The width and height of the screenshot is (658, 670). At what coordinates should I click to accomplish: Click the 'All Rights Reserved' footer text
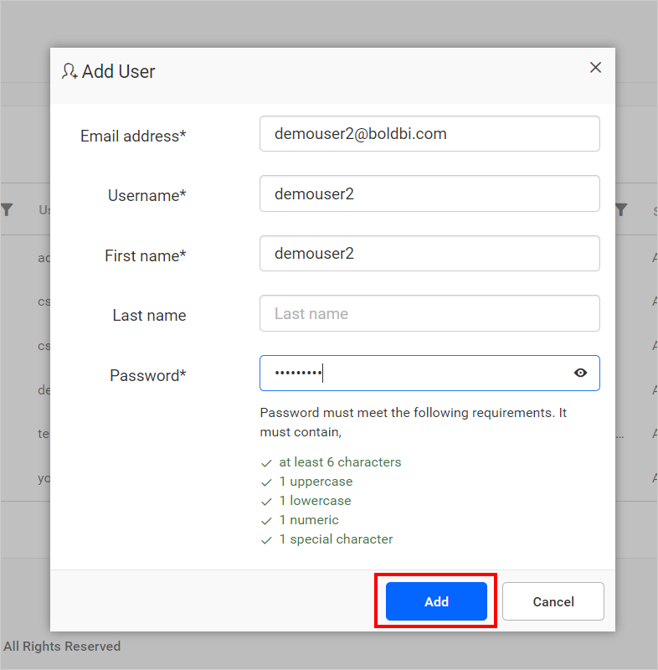[x=62, y=646]
